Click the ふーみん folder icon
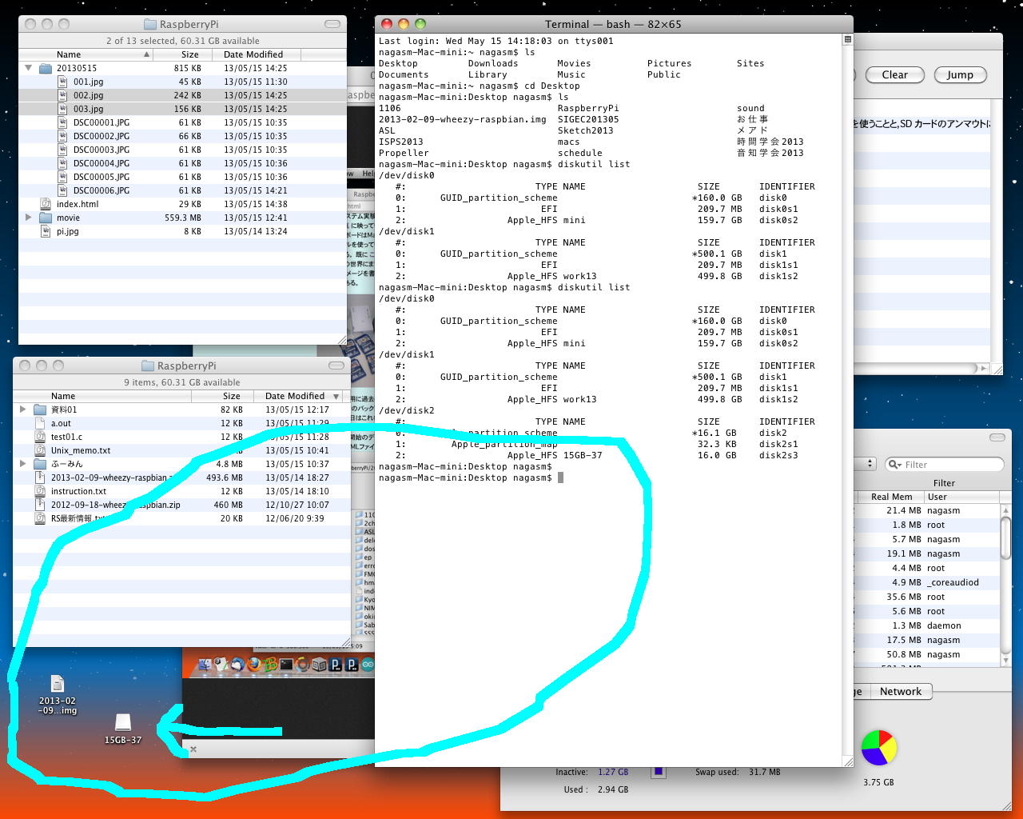This screenshot has height=819, width=1023. coord(40,464)
